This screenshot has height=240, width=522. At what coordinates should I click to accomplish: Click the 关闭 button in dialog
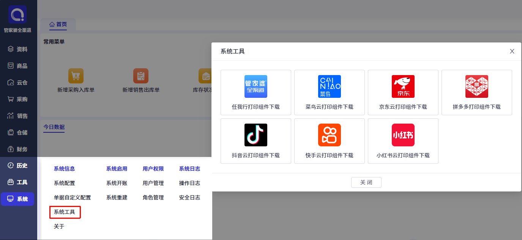pos(366,182)
